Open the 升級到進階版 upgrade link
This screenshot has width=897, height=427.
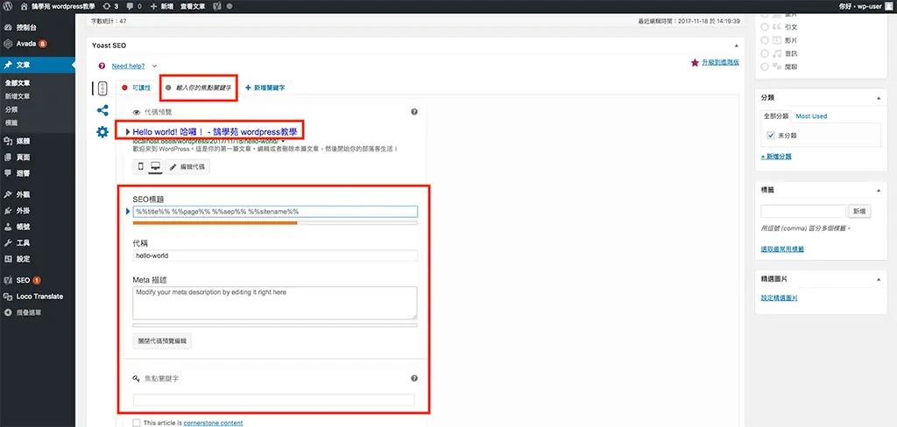coord(721,62)
